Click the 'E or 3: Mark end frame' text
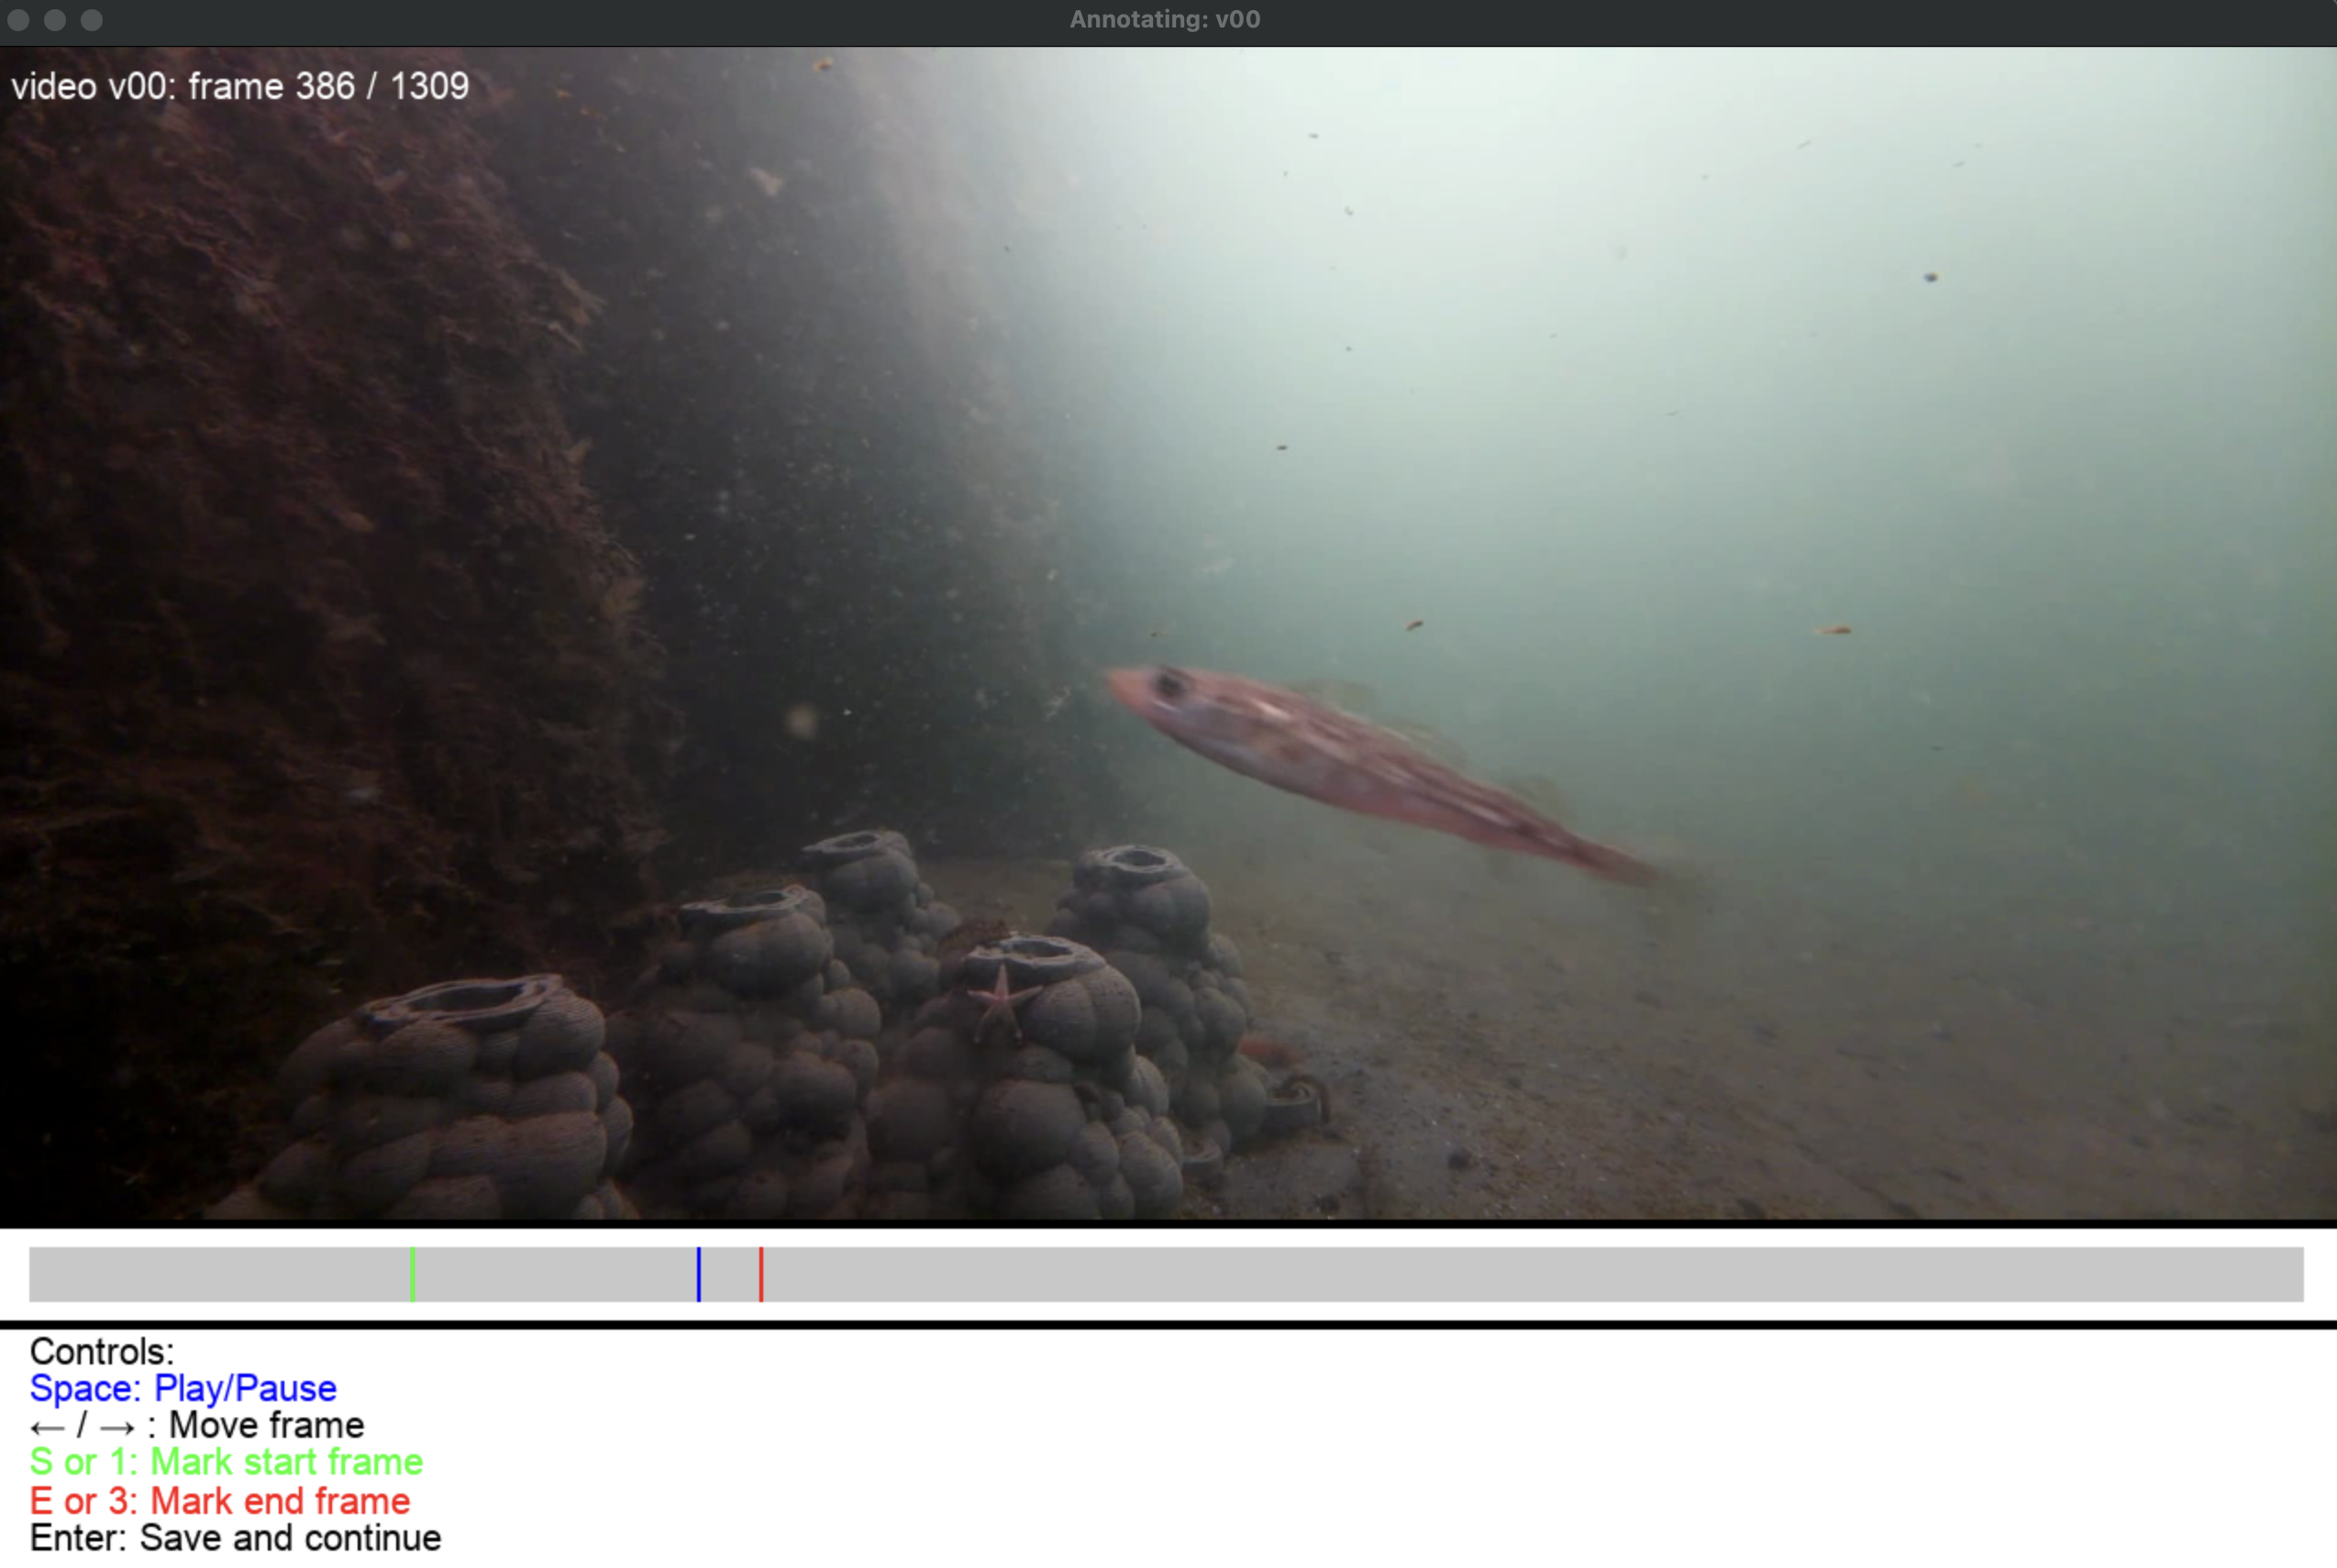Screen dimensions: 2337x1568 (x=220, y=1501)
